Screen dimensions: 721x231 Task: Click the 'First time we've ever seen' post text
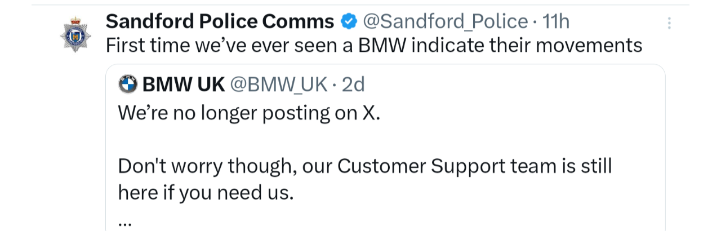[x=374, y=45]
